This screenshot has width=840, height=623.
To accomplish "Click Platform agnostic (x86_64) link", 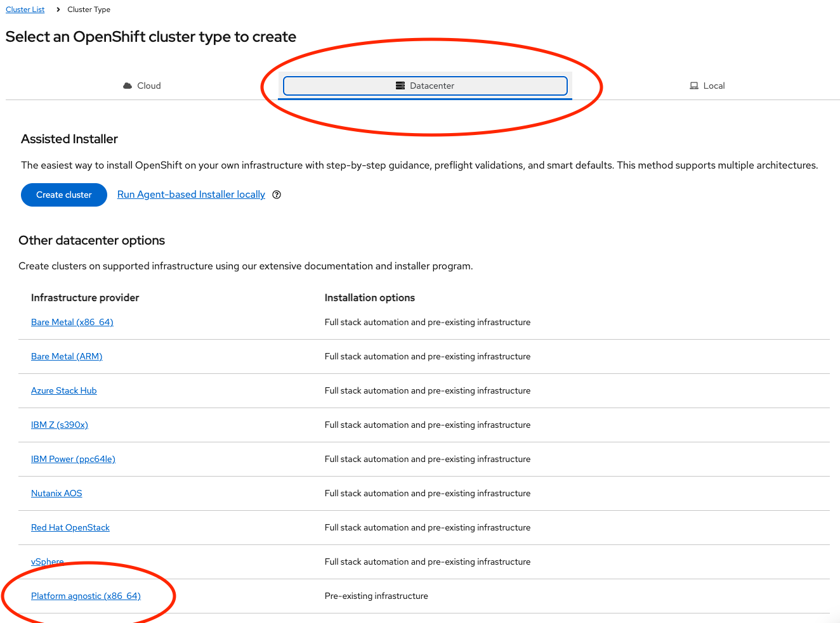I will pyautogui.click(x=86, y=596).
